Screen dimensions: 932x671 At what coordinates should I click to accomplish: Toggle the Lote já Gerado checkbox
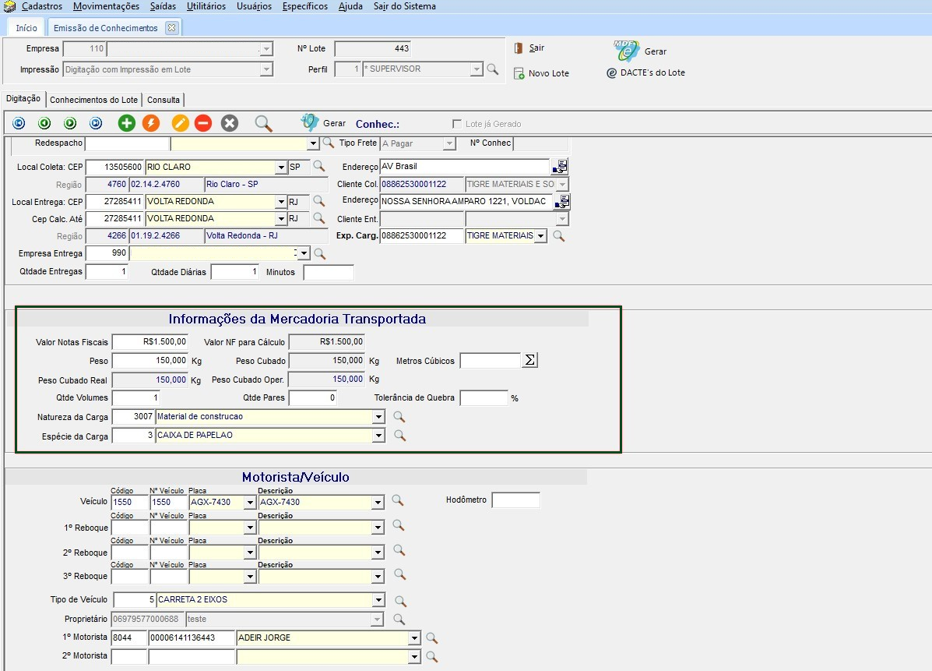(457, 124)
